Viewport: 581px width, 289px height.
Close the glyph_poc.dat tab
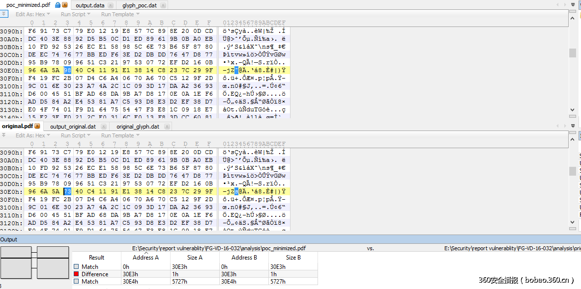[x=163, y=5]
